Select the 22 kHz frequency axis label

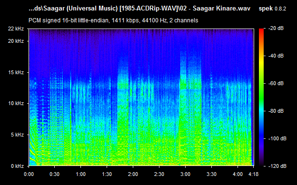(16, 29)
